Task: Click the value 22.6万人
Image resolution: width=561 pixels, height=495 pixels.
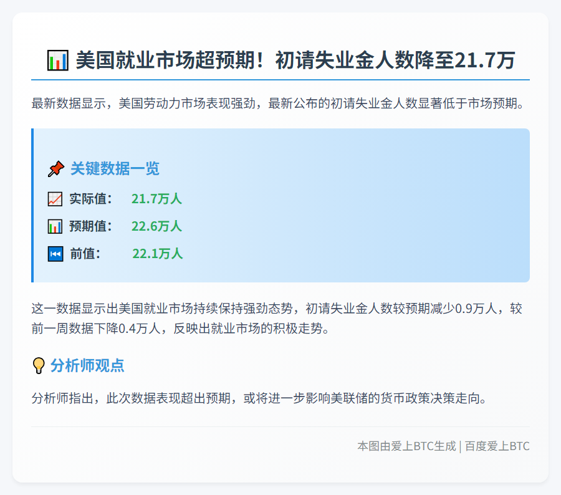Action: point(156,226)
